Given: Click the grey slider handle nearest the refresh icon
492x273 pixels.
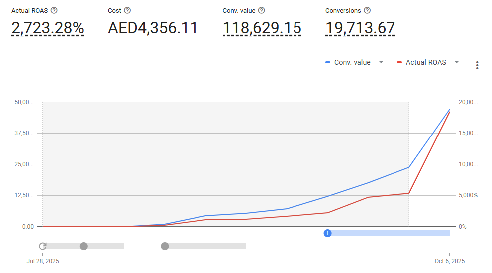Looking at the screenshot, I should click(x=84, y=246).
